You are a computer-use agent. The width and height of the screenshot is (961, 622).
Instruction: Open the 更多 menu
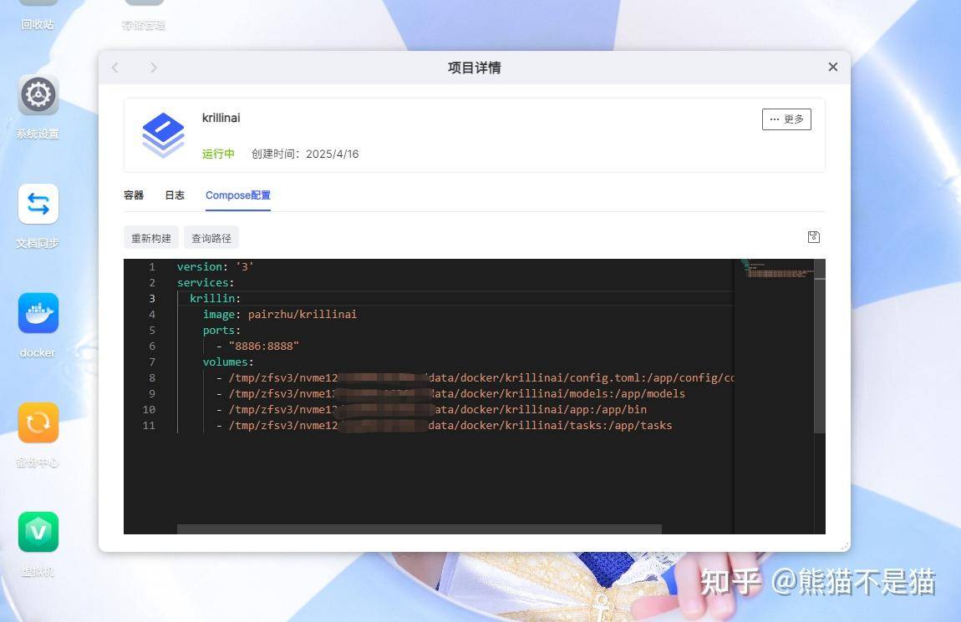click(x=786, y=119)
